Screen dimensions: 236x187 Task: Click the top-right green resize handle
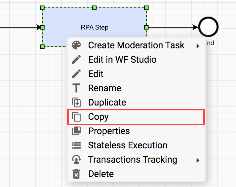146,8
